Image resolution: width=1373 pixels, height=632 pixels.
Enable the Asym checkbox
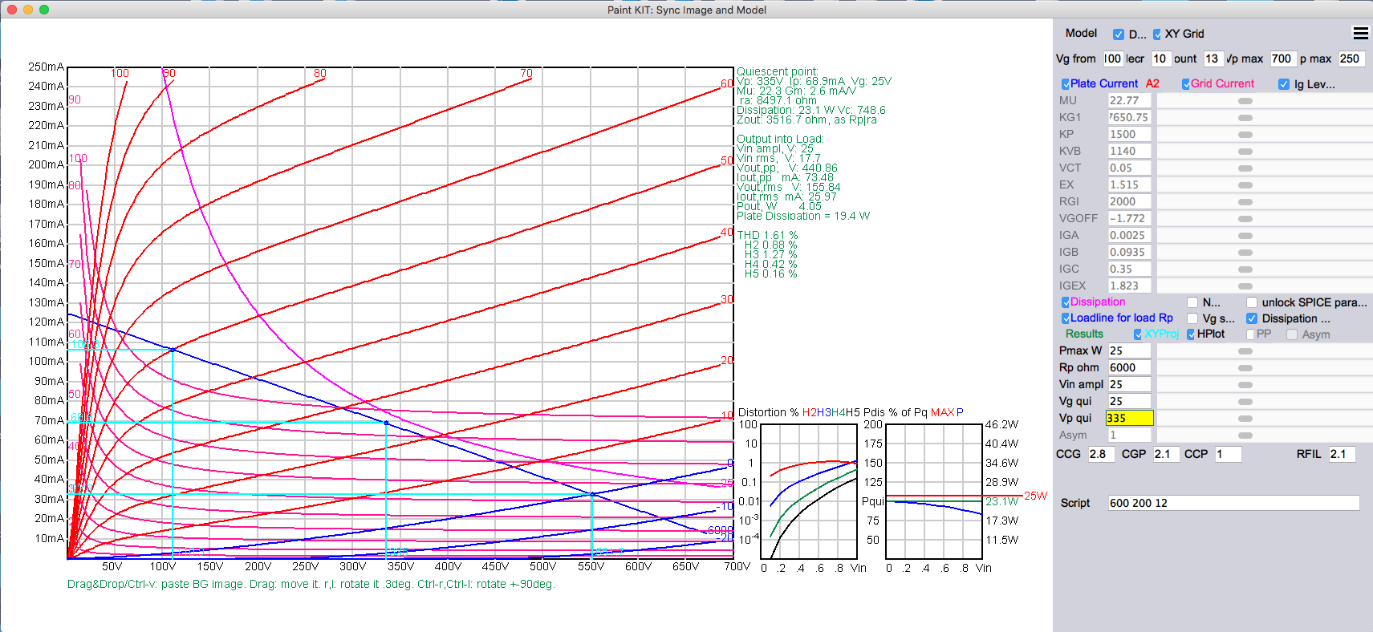(1292, 334)
